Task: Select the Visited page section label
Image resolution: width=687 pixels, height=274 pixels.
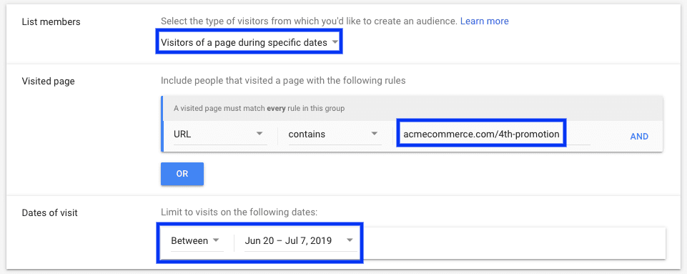Action: (48, 81)
